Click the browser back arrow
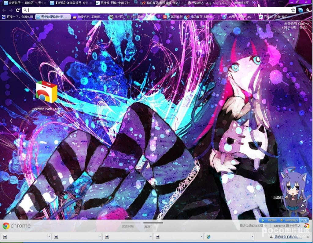 (4, 10)
